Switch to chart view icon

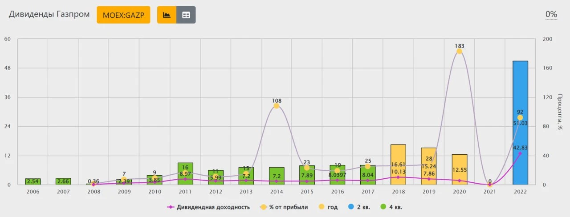point(167,15)
